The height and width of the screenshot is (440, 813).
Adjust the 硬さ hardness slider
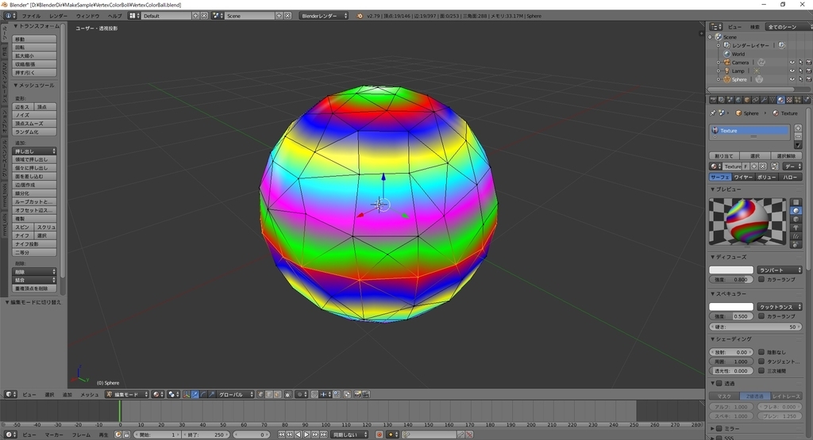point(756,327)
